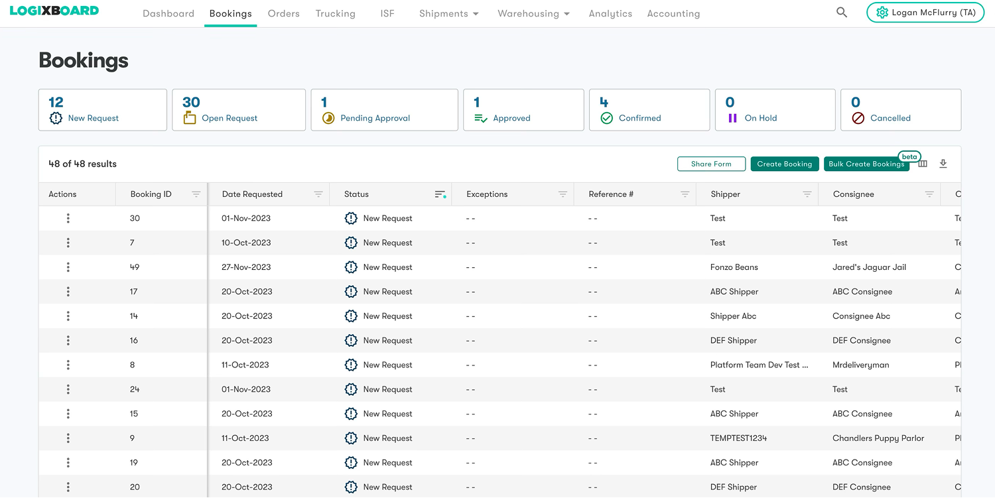
Task: Open Shipper column filter
Action: [807, 194]
